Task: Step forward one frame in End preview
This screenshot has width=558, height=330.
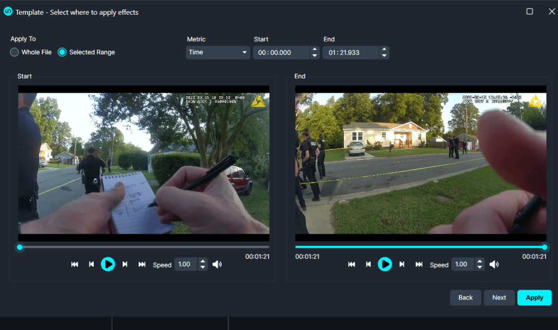Action: (x=402, y=264)
